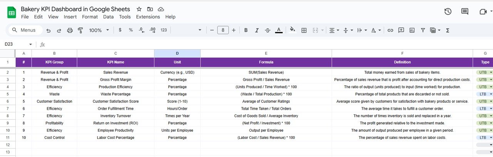
Task: Toggle italic formatting
Action: (x=257, y=30)
